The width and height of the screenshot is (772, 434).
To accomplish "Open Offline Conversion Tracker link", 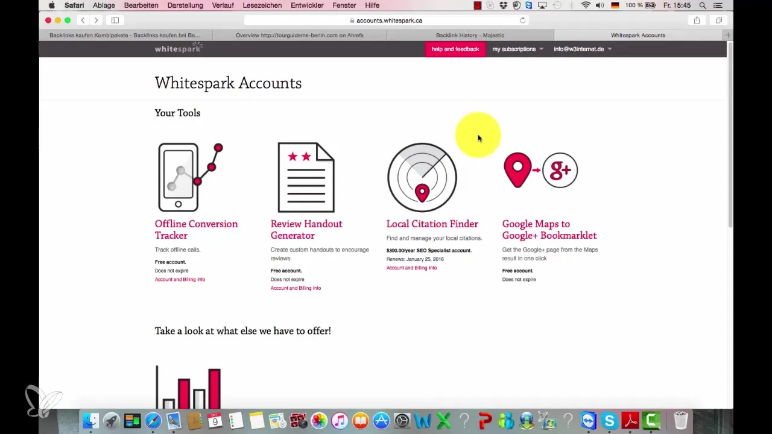I will pyautogui.click(x=196, y=230).
